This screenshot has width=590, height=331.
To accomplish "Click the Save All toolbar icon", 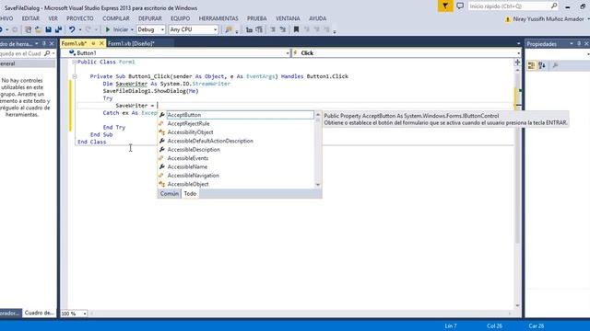I will coord(58,29).
